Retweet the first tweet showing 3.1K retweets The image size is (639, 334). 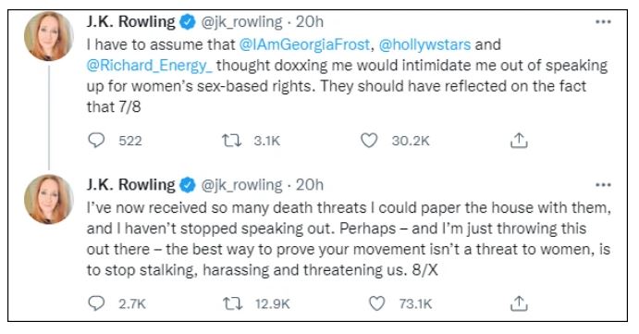click(x=231, y=141)
